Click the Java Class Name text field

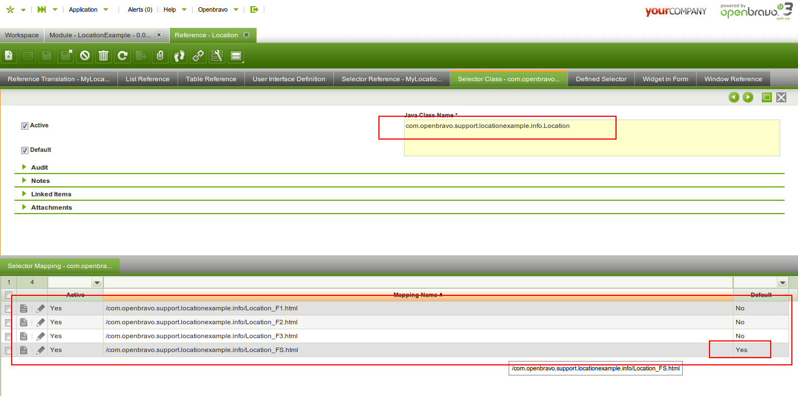[592, 138]
